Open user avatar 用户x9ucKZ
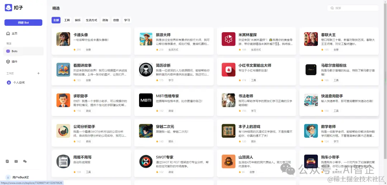The width and height of the screenshot is (387, 185). click(8, 177)
